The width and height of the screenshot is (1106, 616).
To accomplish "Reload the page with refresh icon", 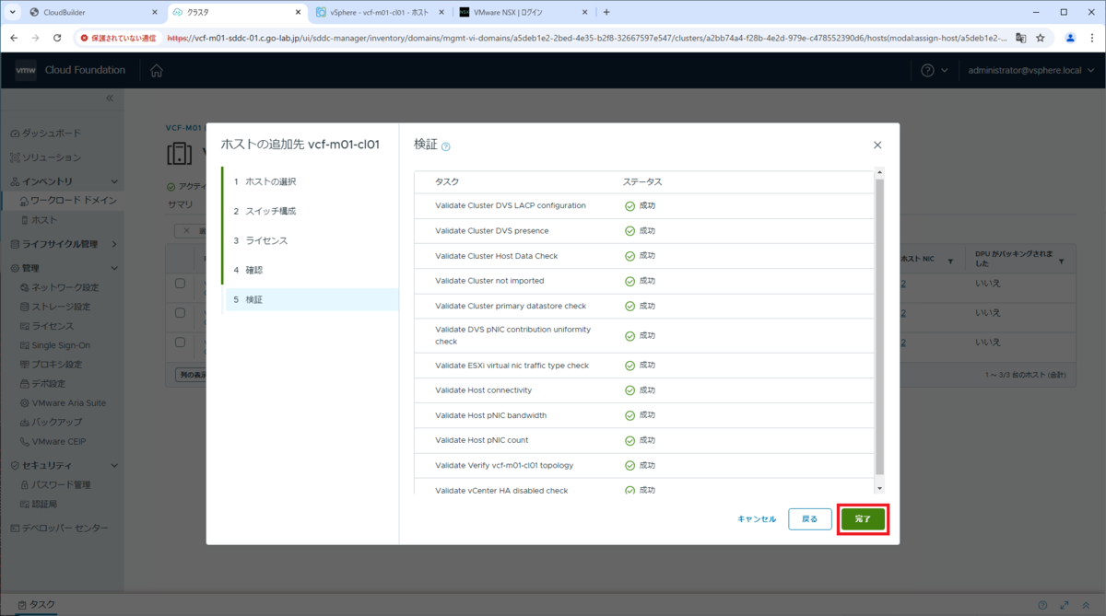I will coord(57,38).
